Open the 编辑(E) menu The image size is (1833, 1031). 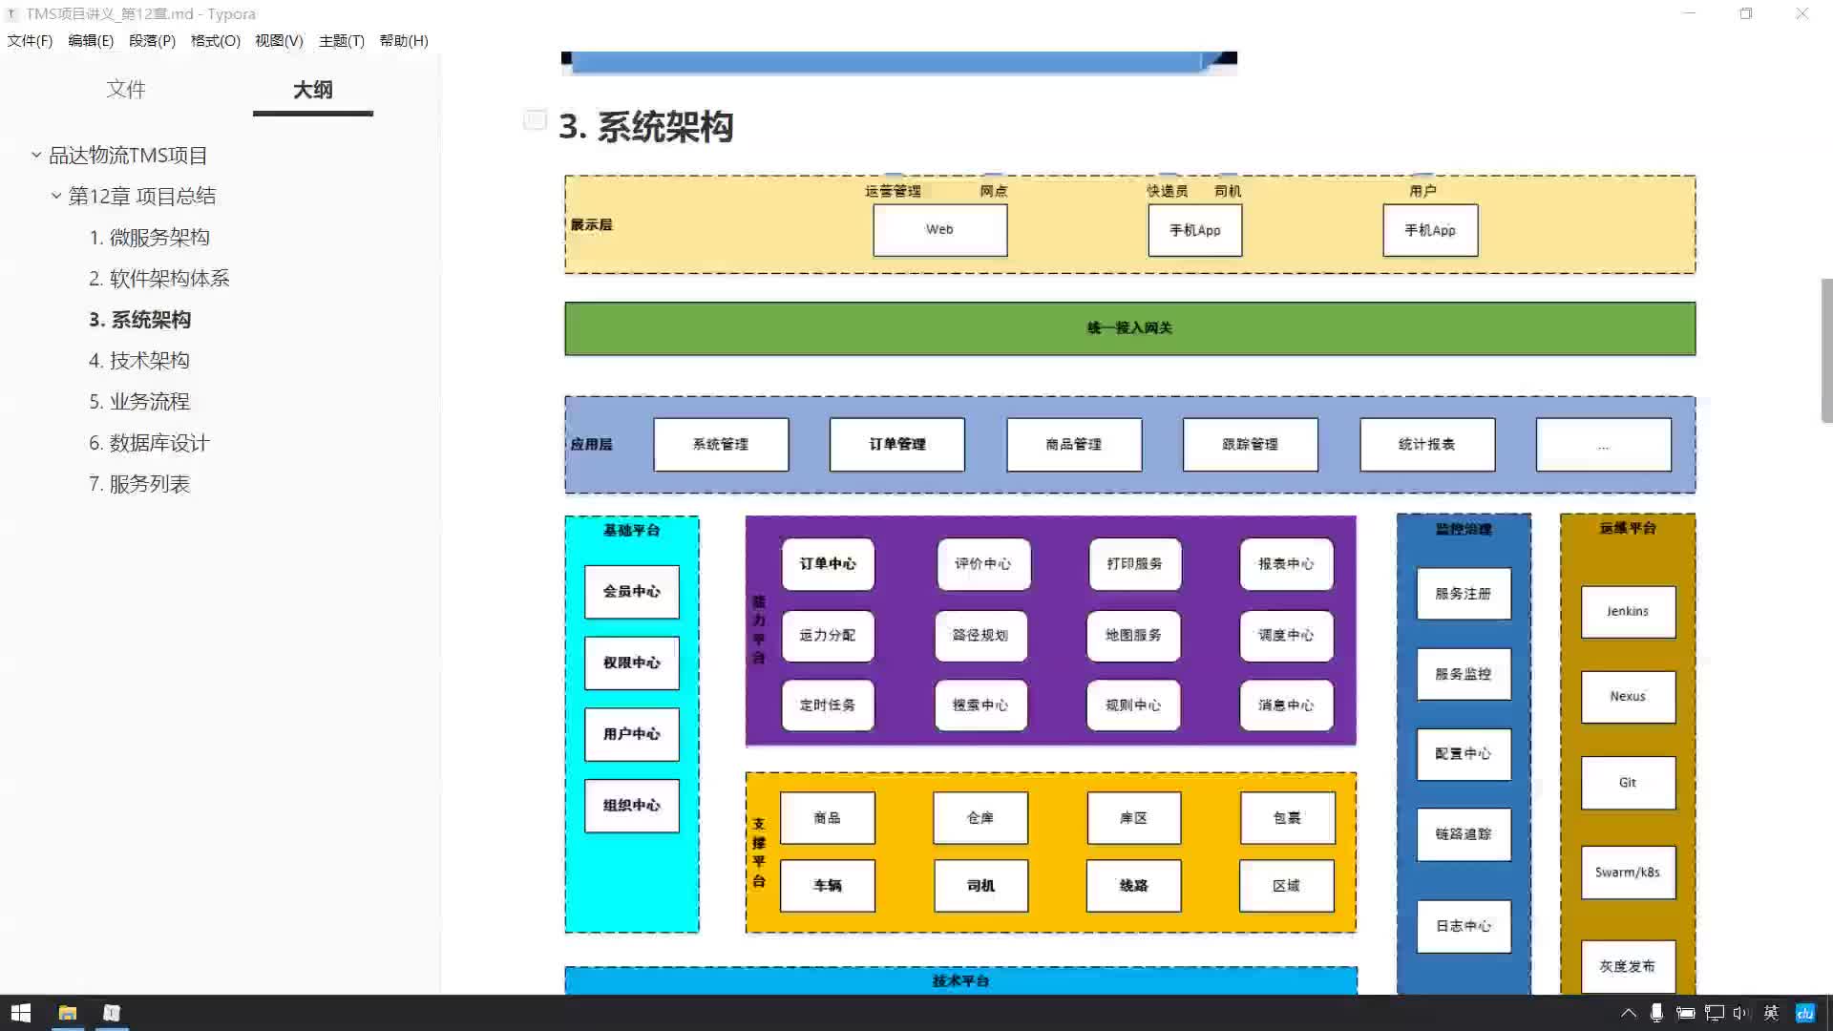tap(91, 40)
